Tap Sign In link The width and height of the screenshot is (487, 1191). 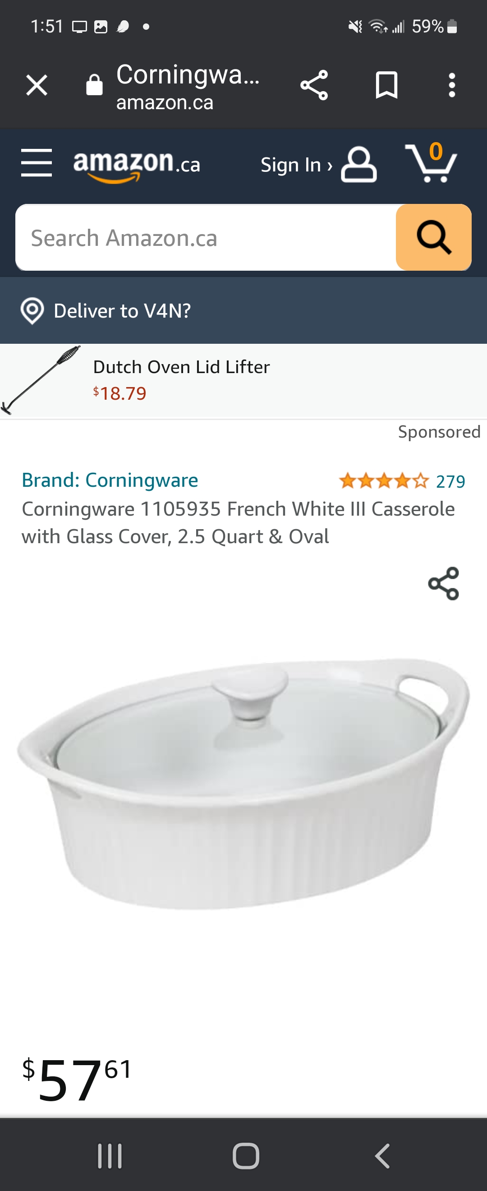tap(296, 165)
